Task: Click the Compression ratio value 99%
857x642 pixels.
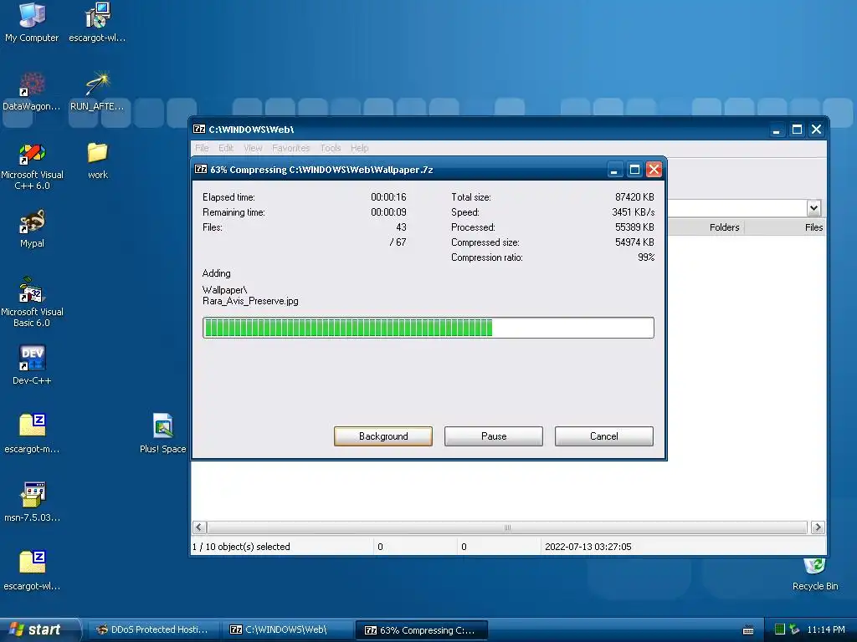Action: click(x=646, y=257)
